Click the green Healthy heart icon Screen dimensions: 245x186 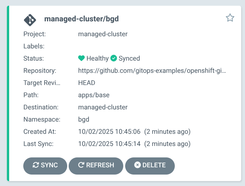point(81,58)
